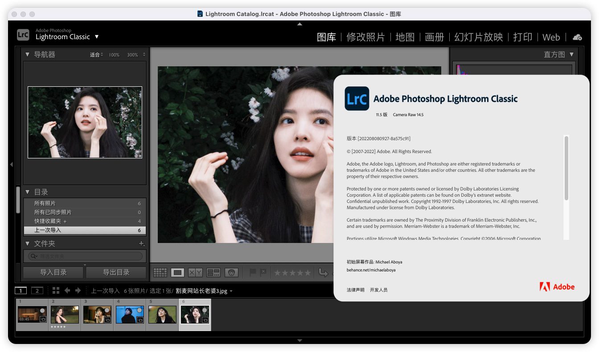599x352 pixels.
Task: Click the plus icon on the 文件夹 panel
Action: [142, 243]
